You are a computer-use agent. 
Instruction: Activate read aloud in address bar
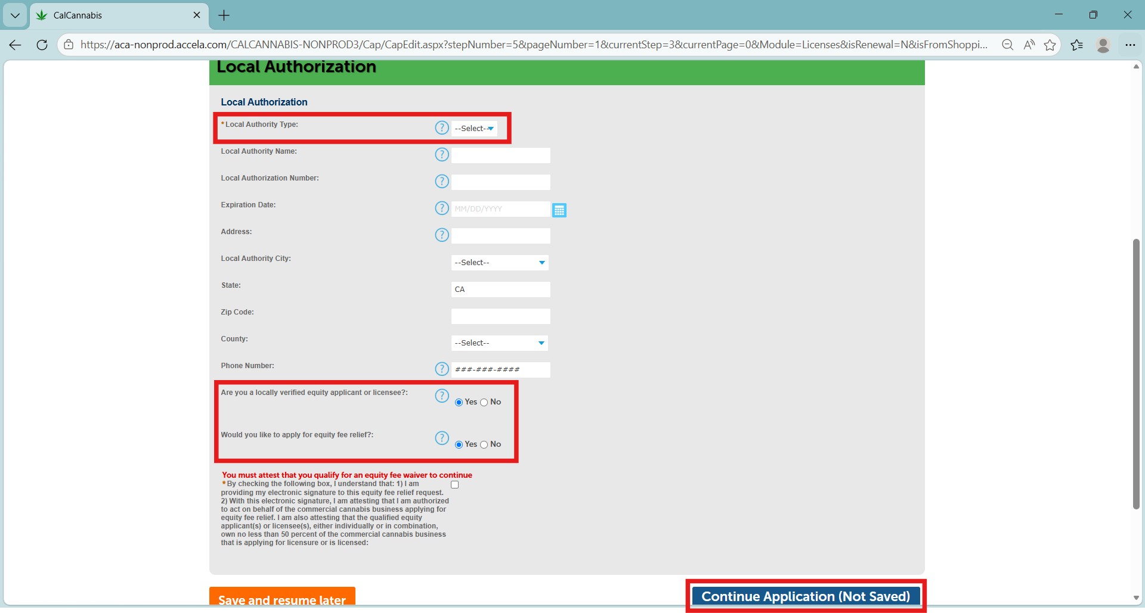click(x=1029, y=45)
